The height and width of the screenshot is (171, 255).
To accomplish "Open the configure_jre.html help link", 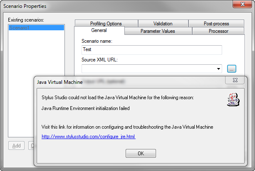I will tap(89, 137).
